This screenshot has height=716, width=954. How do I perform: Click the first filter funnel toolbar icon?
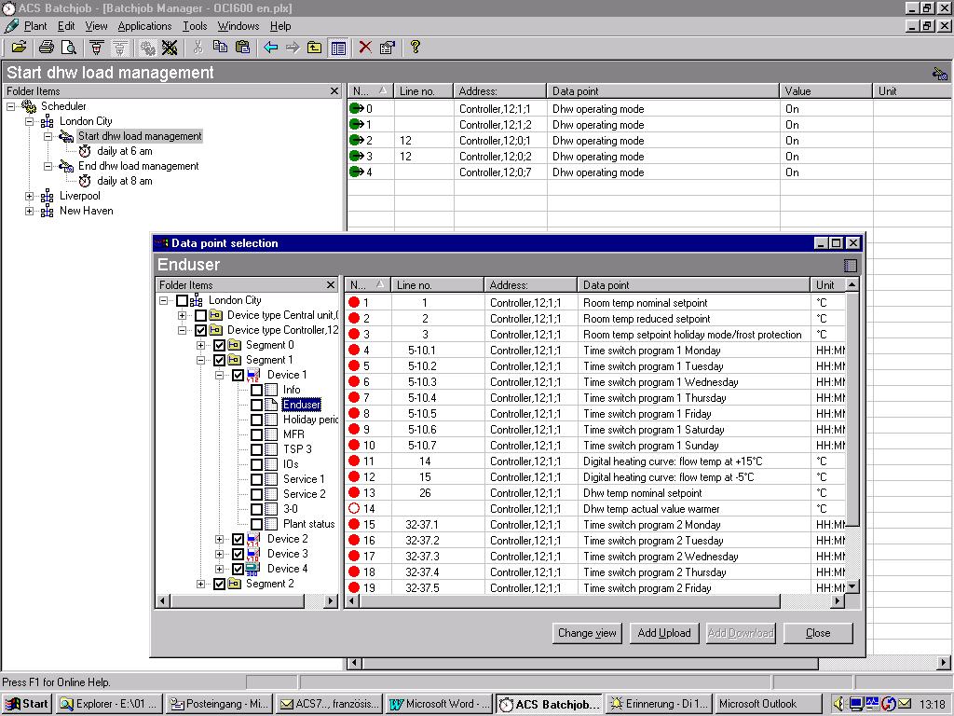tap(96, 47)
